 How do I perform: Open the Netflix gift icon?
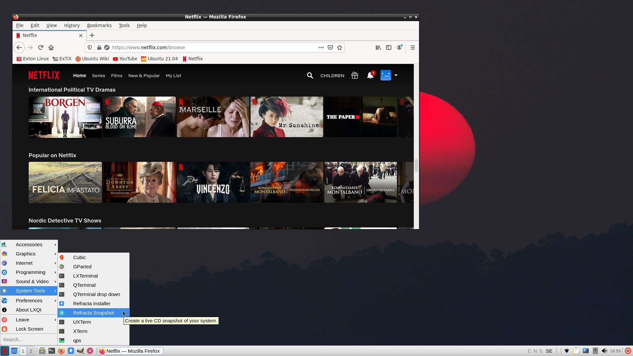[x=355, y=75]
